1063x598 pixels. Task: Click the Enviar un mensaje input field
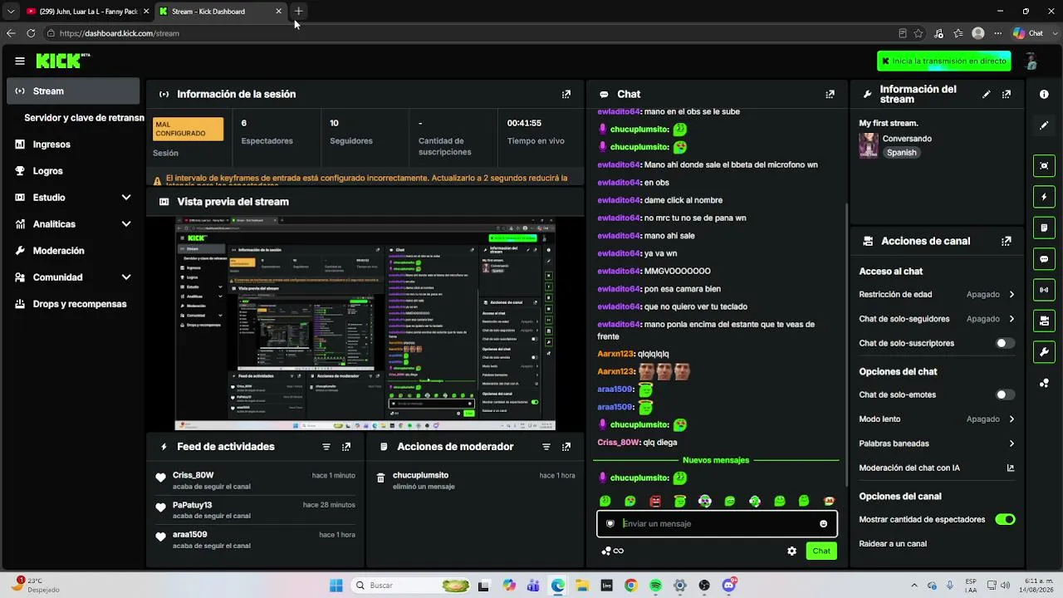[x=717, y=524]
